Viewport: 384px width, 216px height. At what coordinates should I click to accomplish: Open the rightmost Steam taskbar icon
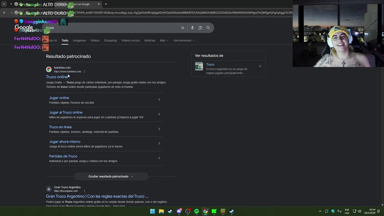(232, 211)
